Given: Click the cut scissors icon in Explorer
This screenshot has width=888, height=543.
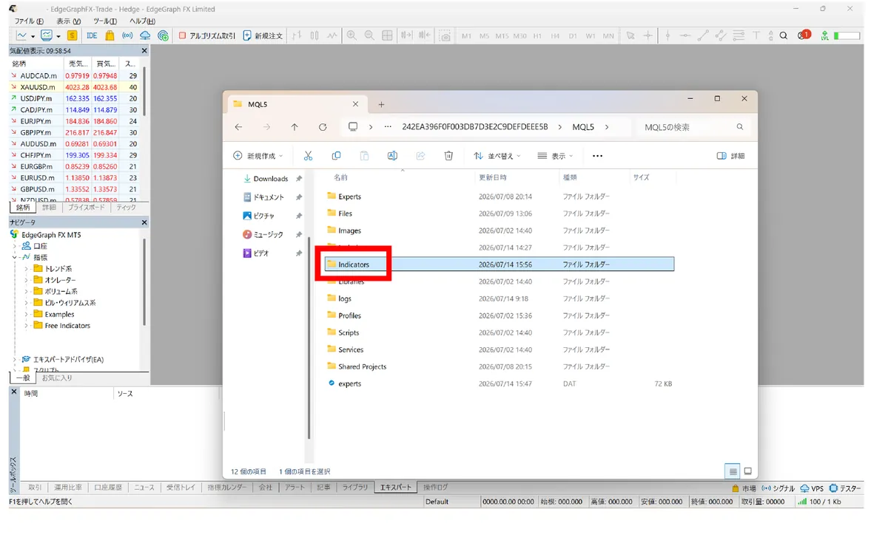Looking at the screenshot, I should (x=309, y=156).
